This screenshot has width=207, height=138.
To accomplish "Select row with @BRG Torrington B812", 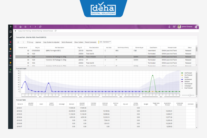I will point(105,51).
